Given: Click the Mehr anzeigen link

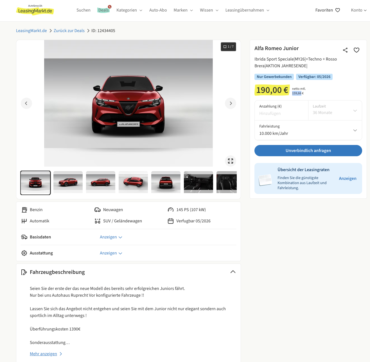Looking at the screenshot, I should pyautogui.click(x=44, y=354).
